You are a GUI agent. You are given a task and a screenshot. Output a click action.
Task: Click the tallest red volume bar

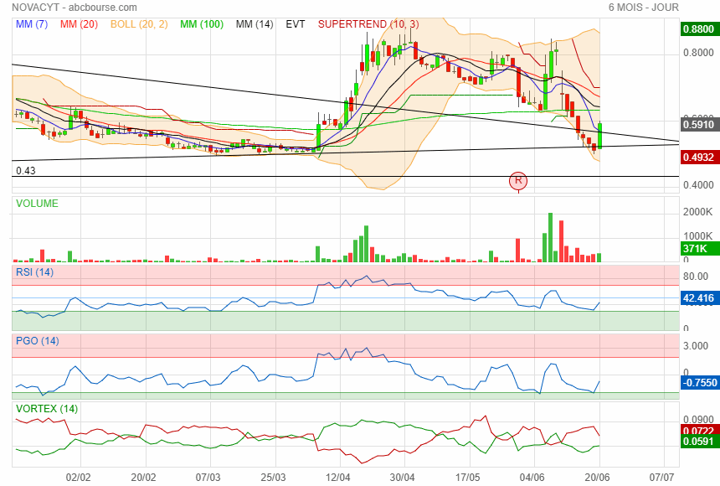(x=561, y=241)
